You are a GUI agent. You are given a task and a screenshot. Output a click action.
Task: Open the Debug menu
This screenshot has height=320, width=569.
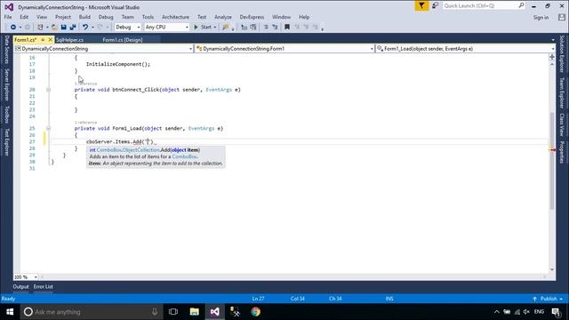[106, 17]
